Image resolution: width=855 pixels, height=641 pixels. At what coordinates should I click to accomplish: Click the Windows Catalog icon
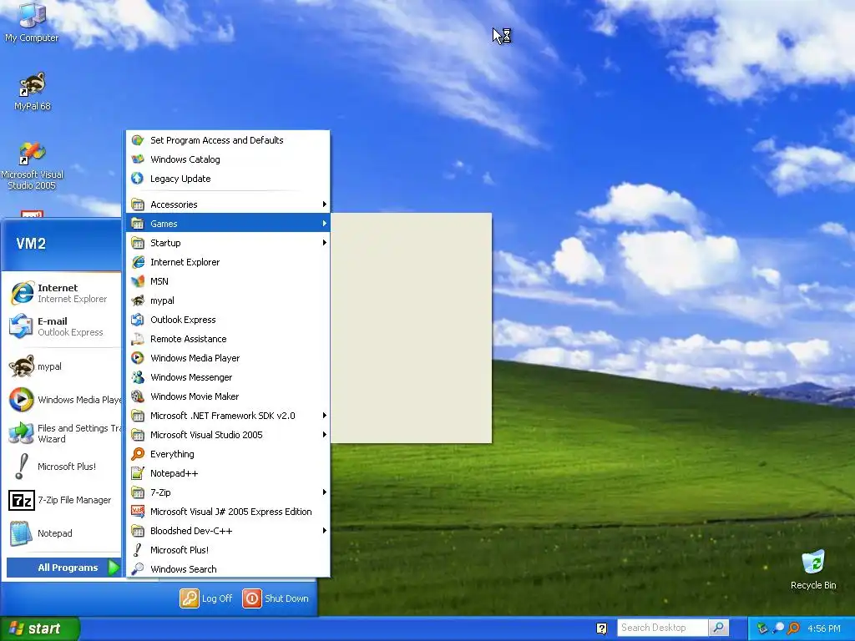pyautogui.click(x=138, y=159)
